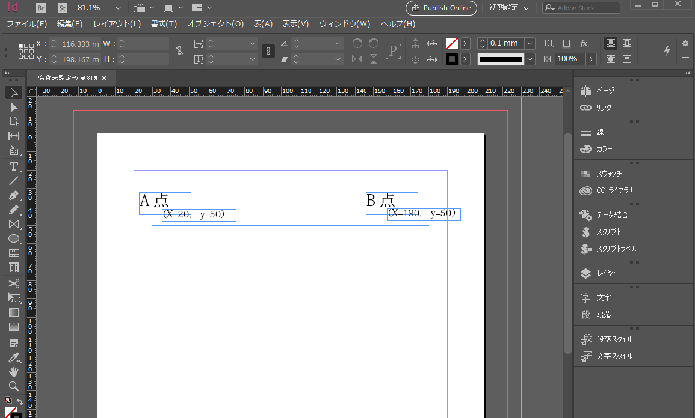The width and height of the screenshot is (695, 418).
Task: Select the Line tool
Action: 14,181
